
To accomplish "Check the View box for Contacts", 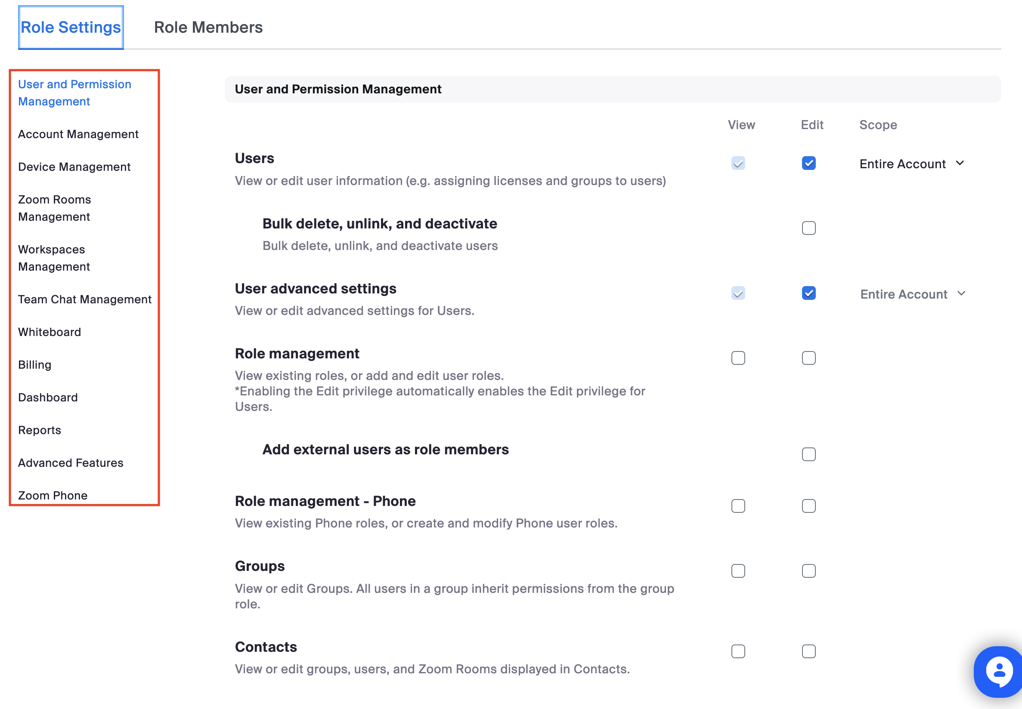I will coord(737,651).
